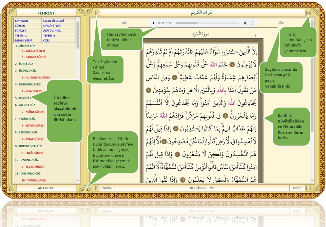Open 6 - EN'ÂM SÛRESİ
The height and width of the screenshot is (227, 326).
point(33,126)
